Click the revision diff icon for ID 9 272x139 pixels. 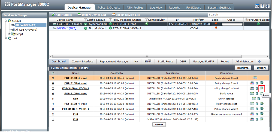[x=255, y=78]
